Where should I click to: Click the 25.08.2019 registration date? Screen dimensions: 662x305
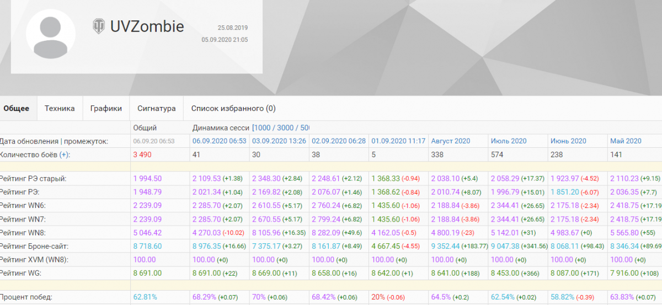[x=233, y=28]
